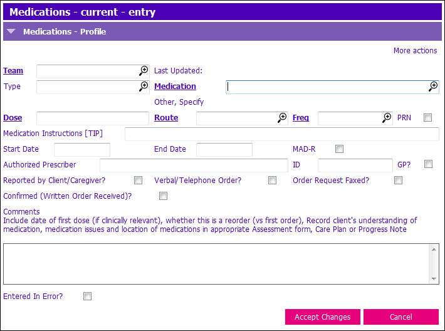Click the Cancel button

coord(401,317)
